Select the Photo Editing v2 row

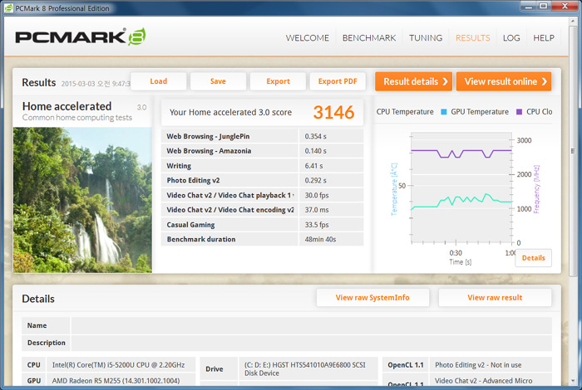[x=263, y=180]
